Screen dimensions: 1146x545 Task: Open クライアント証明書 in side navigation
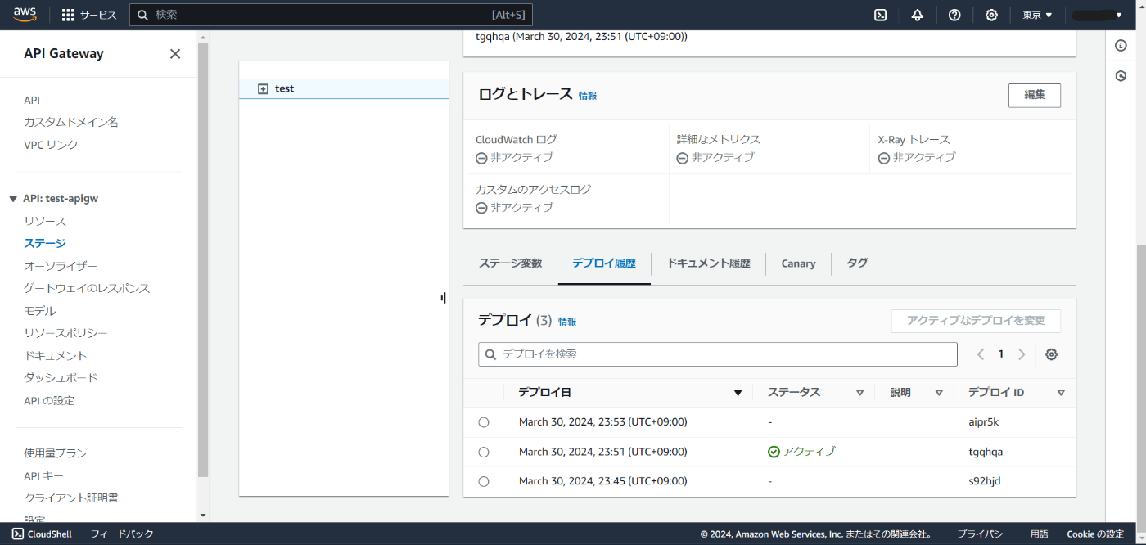tap(71, 498)
